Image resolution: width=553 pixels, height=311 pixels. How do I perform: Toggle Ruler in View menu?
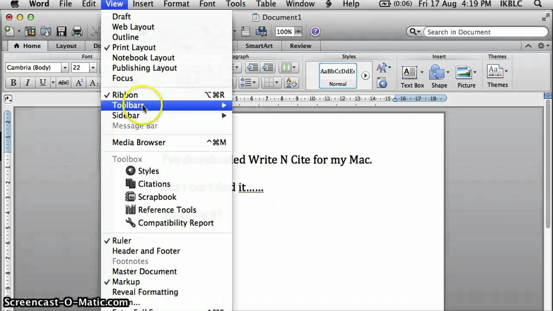pyautogui.click(x=166, y=241)
